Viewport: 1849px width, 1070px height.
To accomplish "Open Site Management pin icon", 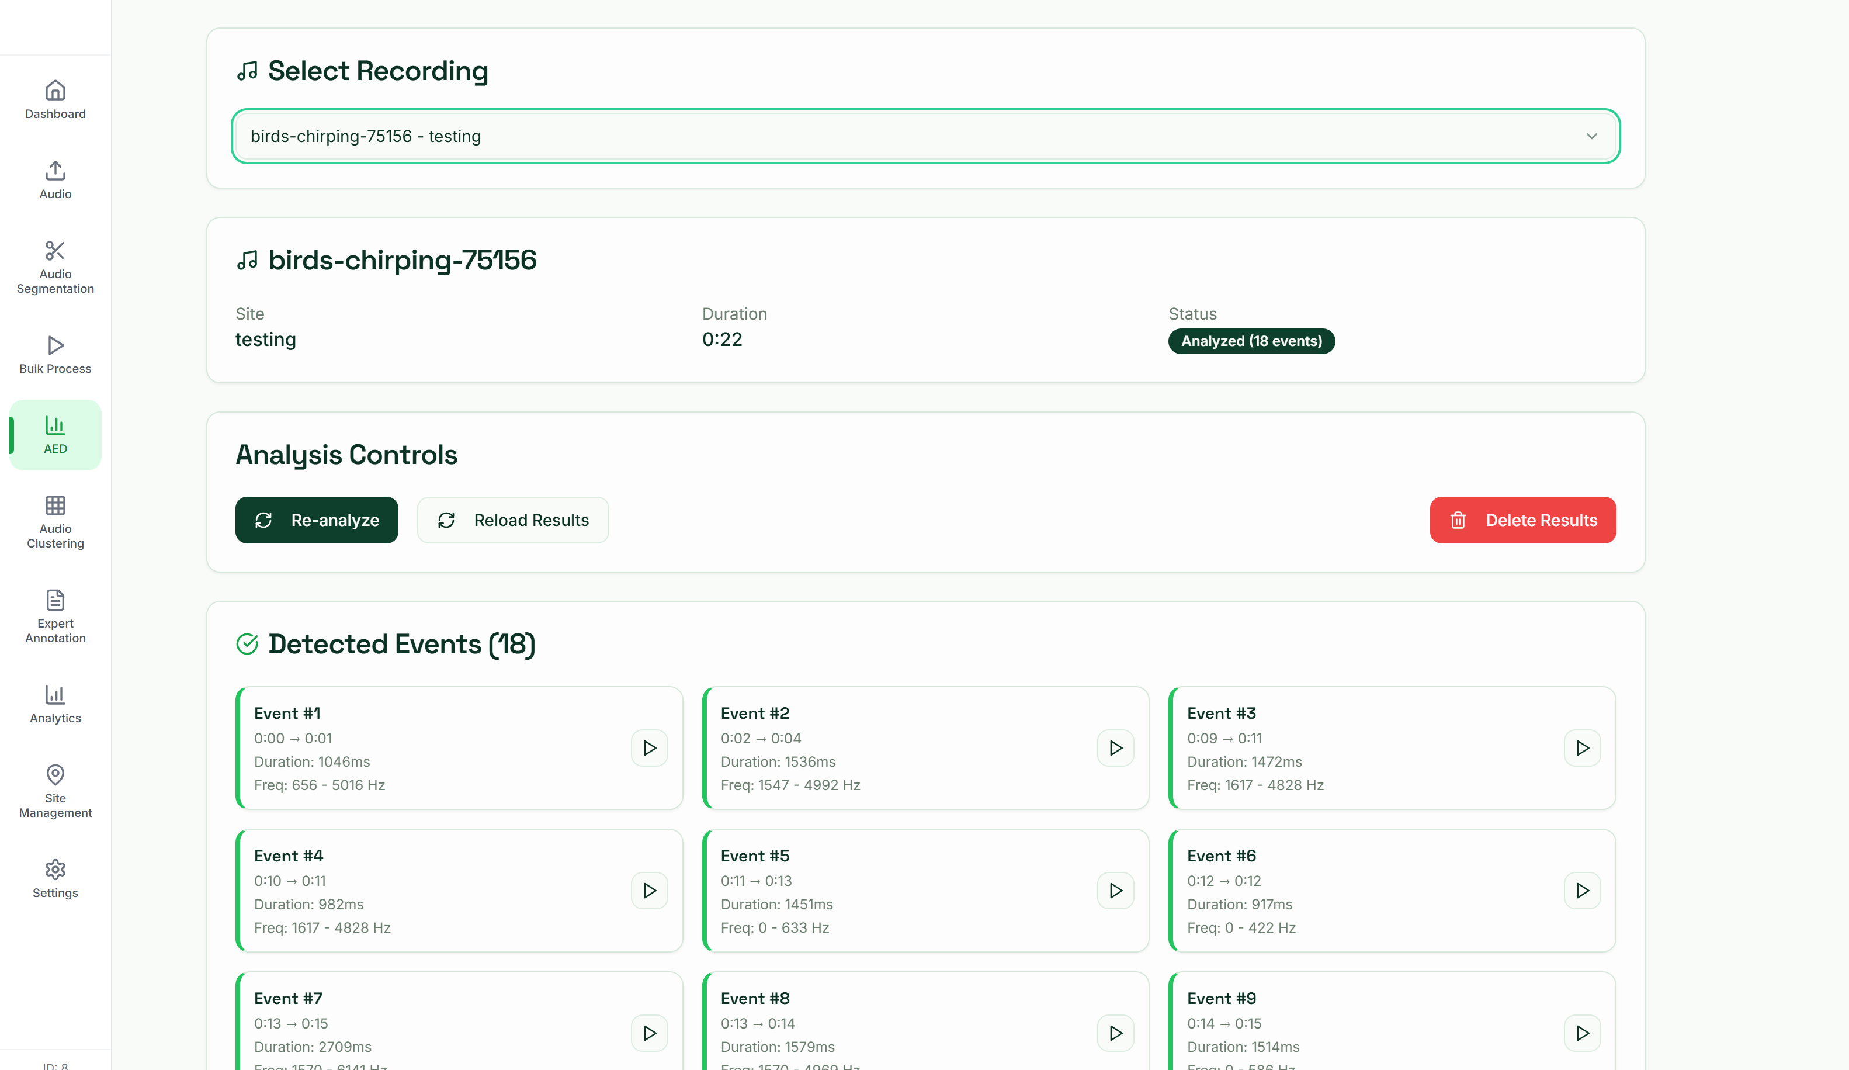I will (x=55, y=775).
